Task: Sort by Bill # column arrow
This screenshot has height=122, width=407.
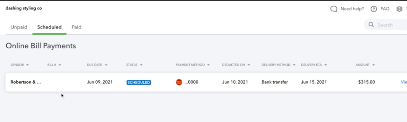Action: click(60, 65)
